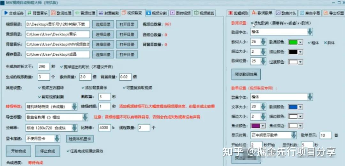The image size is (345, 166).
Task: Select the 导出标题 tab
Action: click(334, 13)
